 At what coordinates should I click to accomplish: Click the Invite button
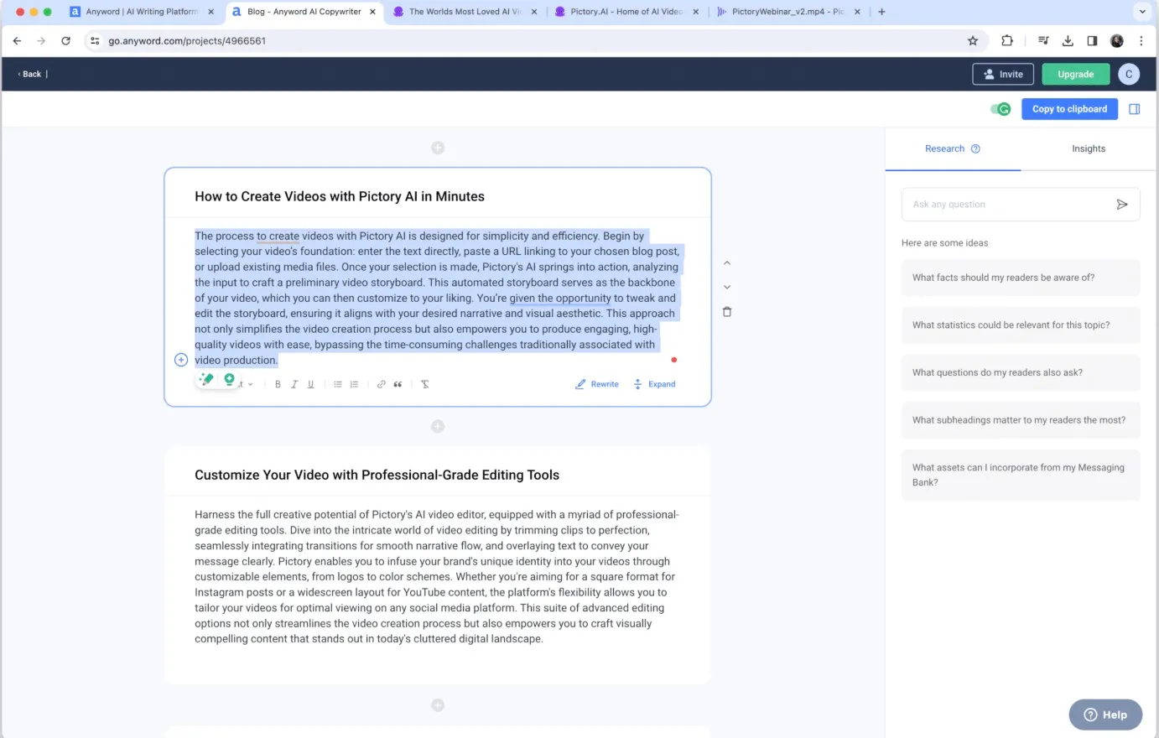pos(1003,74)
